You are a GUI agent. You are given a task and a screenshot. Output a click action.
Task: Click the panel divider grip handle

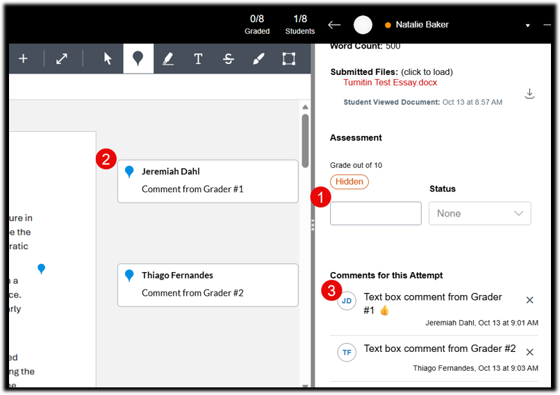coord(313,225)
